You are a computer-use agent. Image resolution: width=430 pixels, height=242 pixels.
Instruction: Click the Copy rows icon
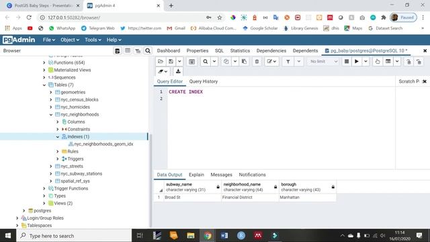pyautogui.click(x=226, y=61)
